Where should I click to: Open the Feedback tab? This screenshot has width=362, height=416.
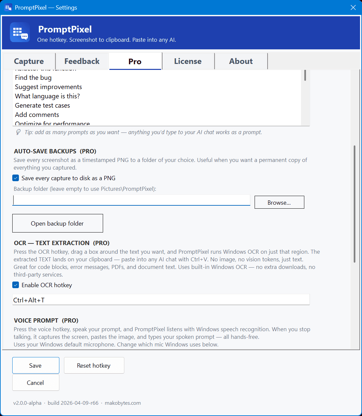point(82,61)
